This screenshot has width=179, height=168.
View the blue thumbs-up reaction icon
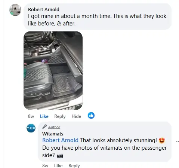[x=91, y=115]
